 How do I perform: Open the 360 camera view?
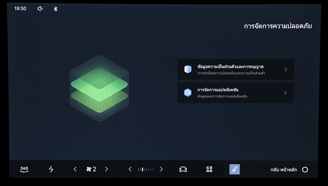click(24, 169)
